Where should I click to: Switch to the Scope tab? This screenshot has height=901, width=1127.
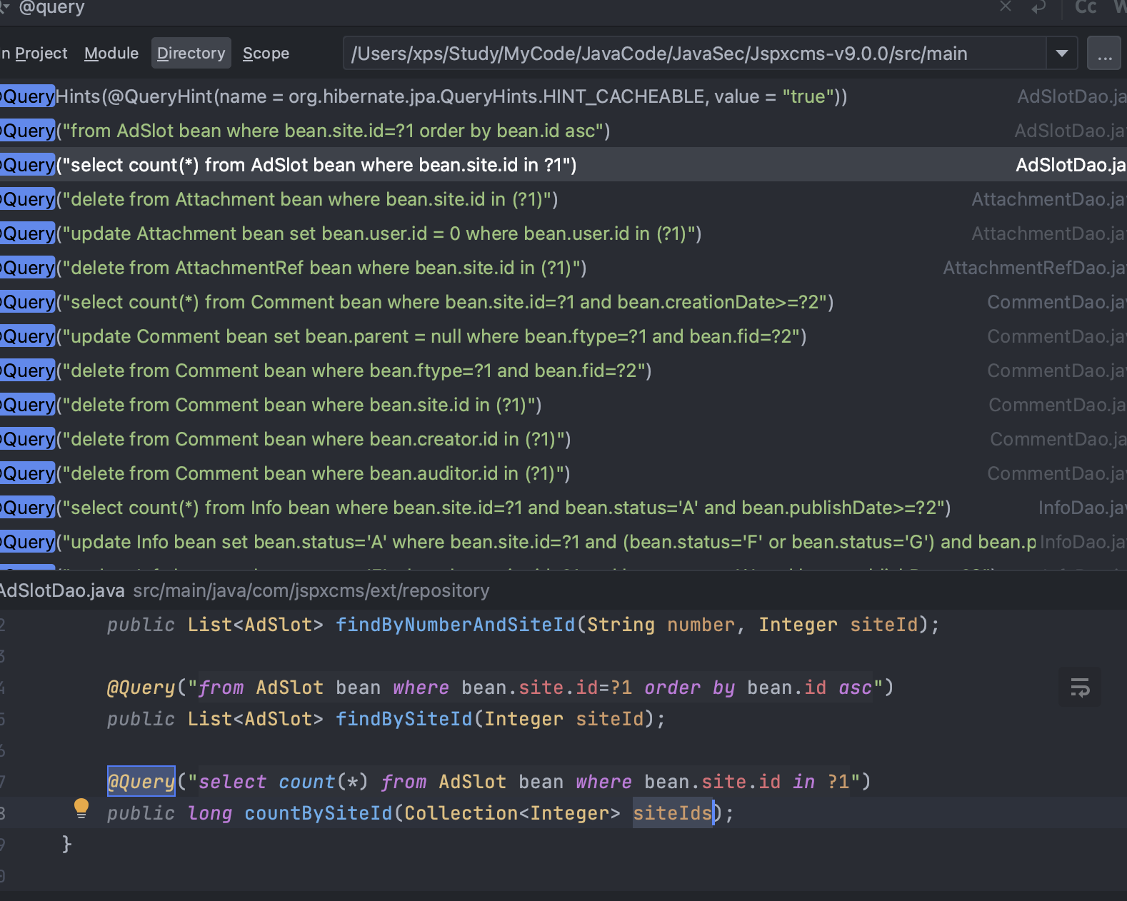coord(266,54)
